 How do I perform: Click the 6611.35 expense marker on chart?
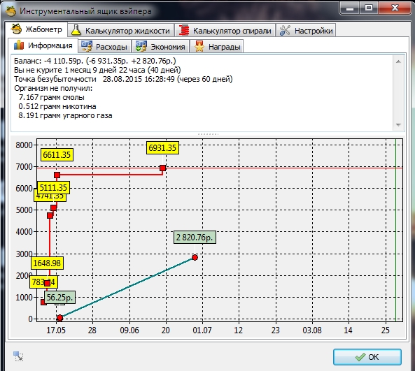click(57, 175)
